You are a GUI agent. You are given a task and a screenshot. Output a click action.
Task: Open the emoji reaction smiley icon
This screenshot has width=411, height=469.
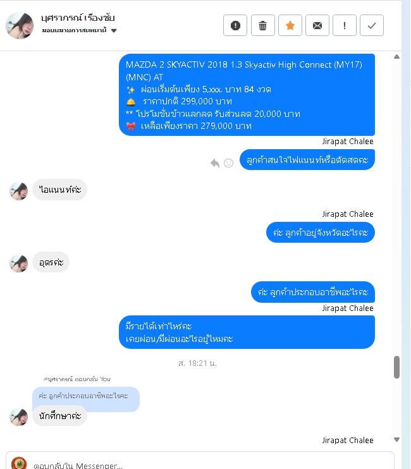coord(228,163)
